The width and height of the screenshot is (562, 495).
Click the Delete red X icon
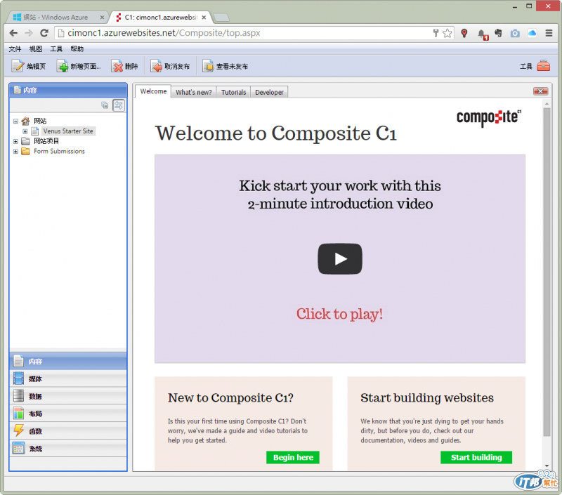pyautogui.click(x=117, y=66)
